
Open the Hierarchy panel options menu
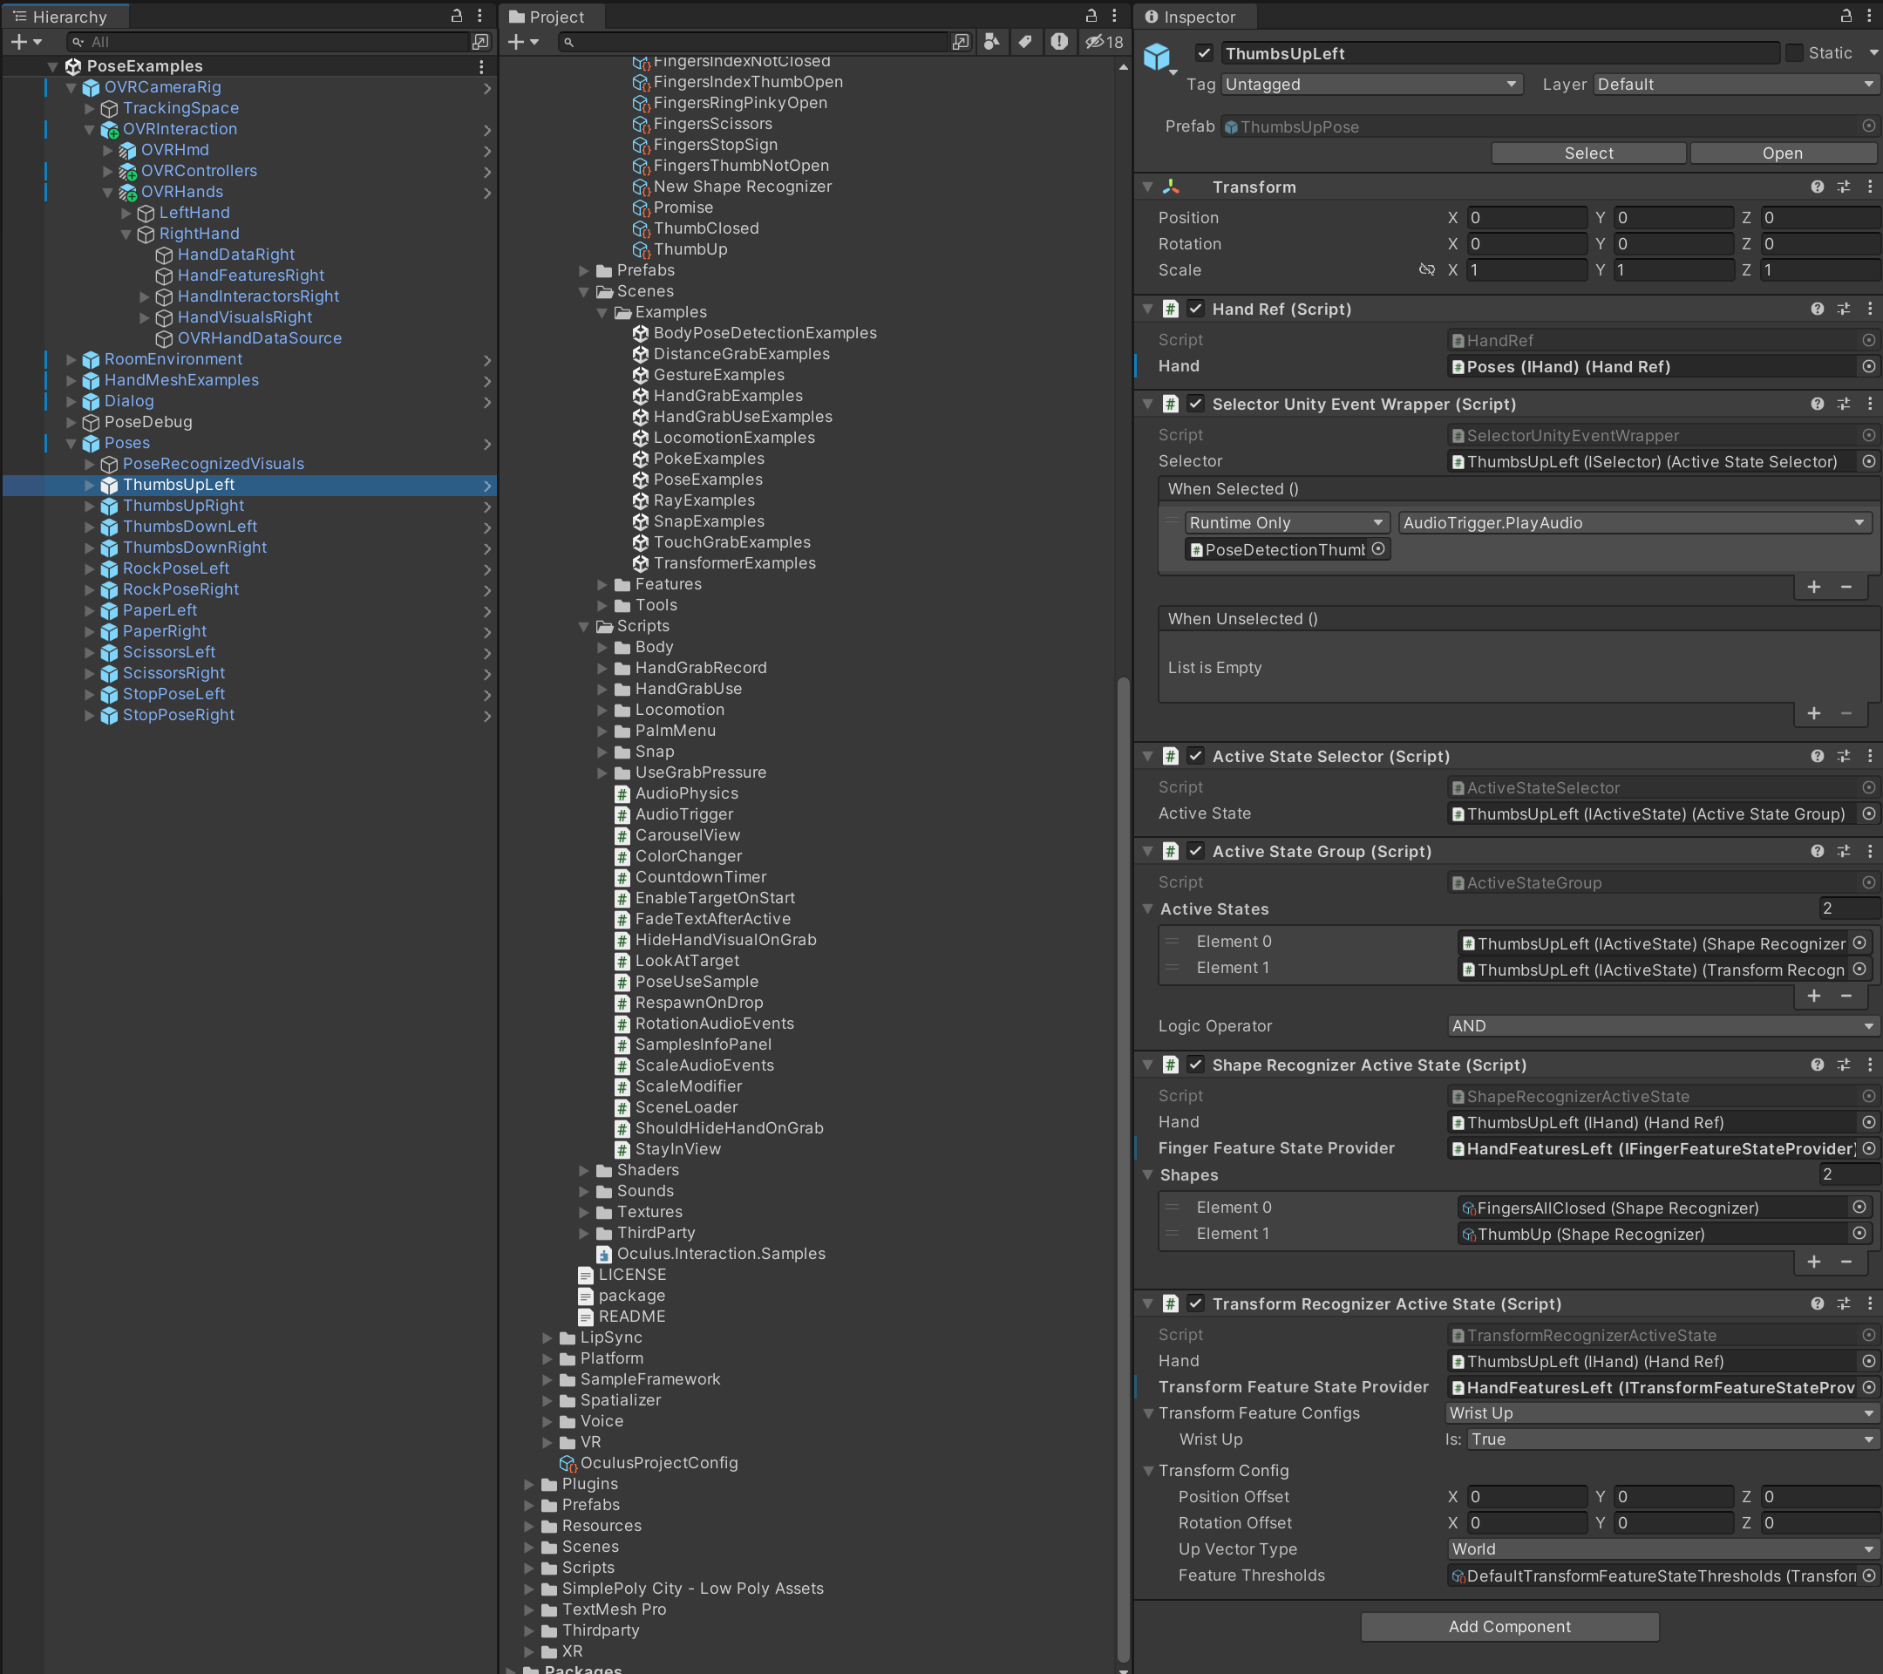480,16
